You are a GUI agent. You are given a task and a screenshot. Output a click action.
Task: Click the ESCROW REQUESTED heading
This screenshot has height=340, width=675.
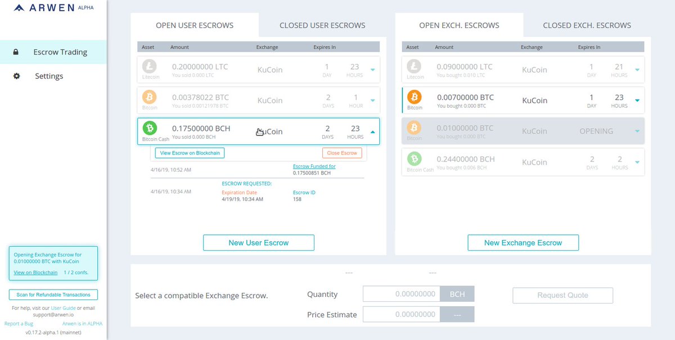(247, 184)
